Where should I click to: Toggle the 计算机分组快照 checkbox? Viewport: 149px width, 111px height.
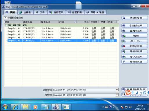(6, 18)
